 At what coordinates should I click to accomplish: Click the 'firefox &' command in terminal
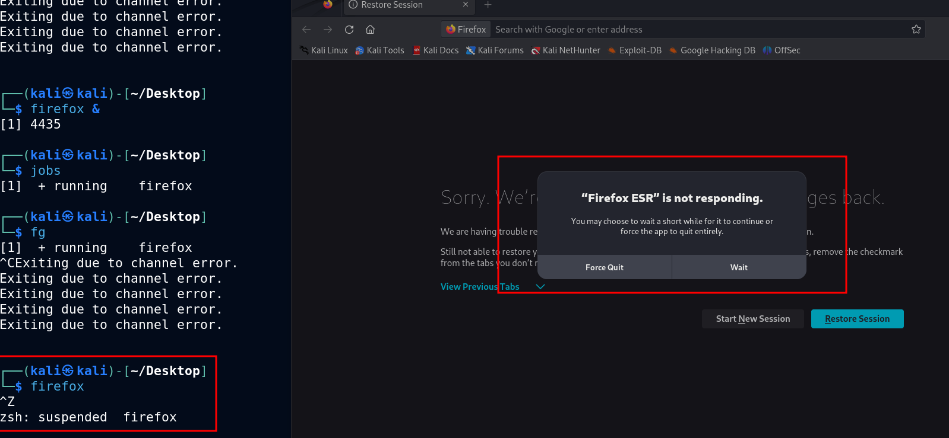[65, 109]
